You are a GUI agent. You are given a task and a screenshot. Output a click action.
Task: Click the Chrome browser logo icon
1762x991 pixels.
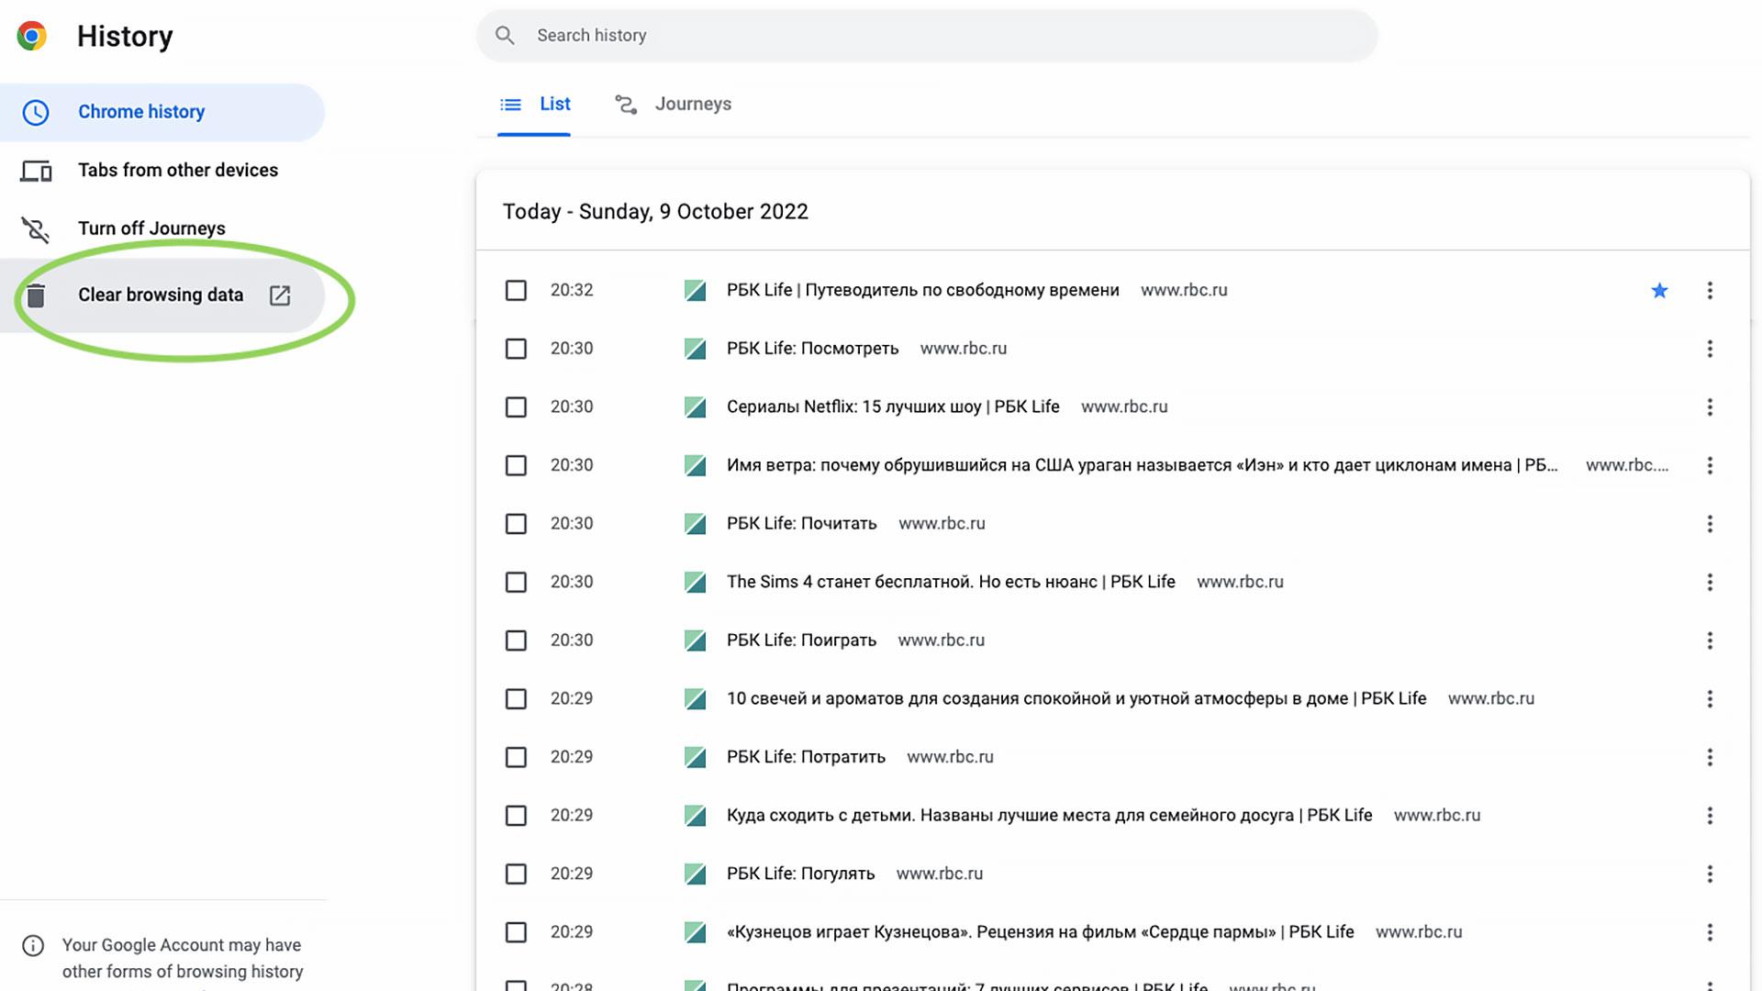pyautogui.click(x=33, y=35)
